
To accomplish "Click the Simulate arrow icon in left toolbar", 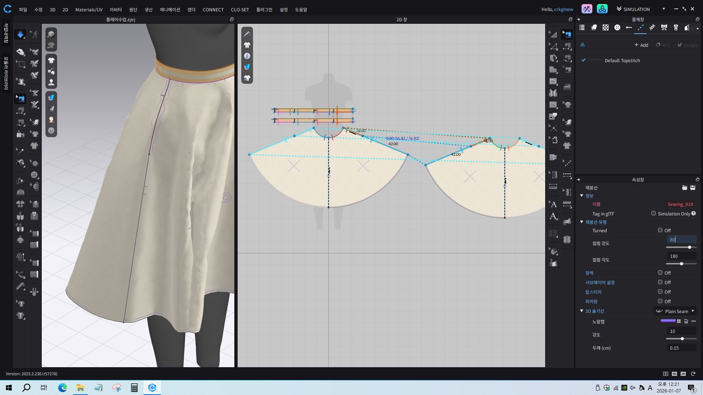I will pos(20,34).
